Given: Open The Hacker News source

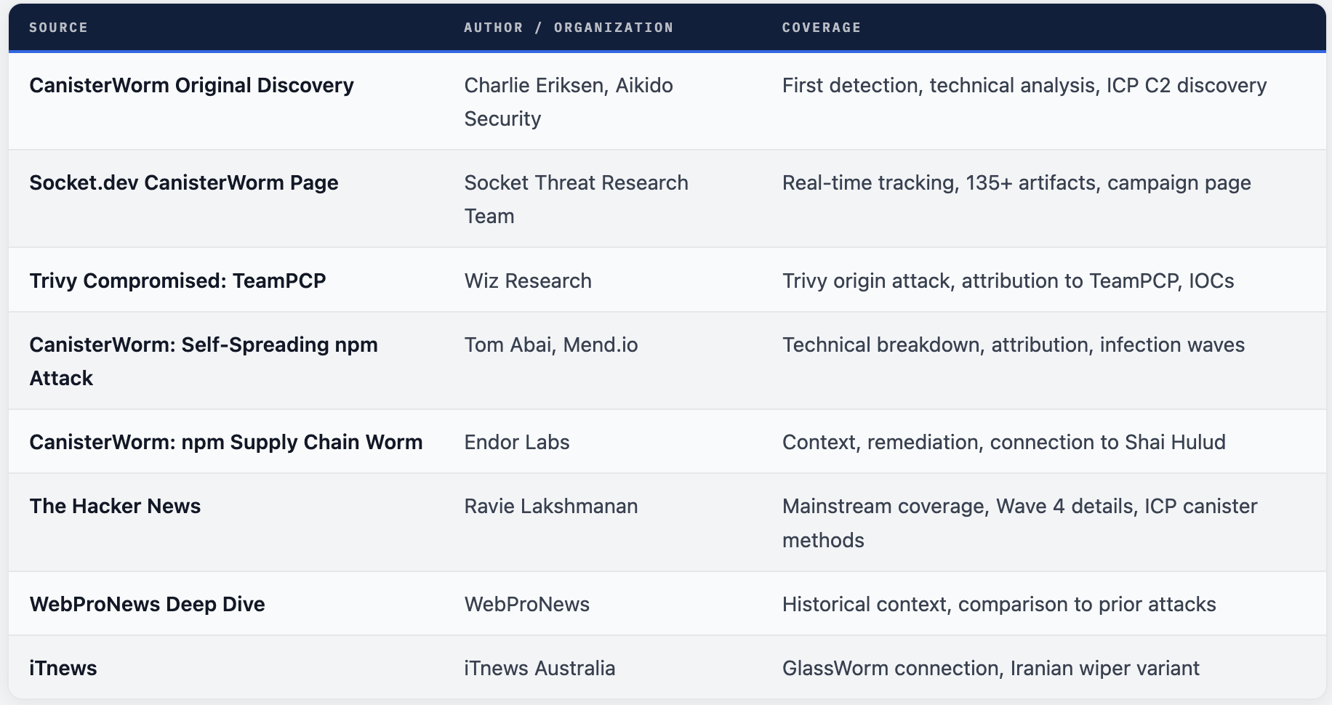Looking at the screenshot, I should (115, 507).
